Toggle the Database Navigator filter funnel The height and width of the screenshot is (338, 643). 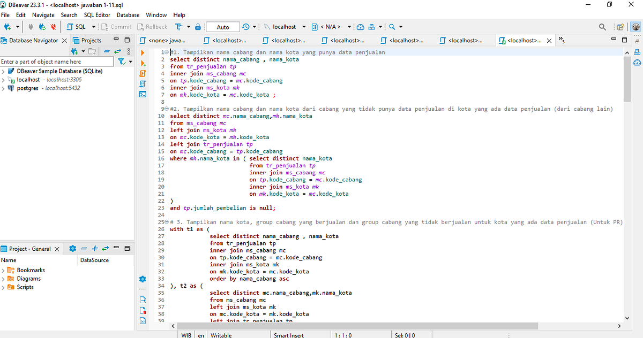tap(122, 61)
